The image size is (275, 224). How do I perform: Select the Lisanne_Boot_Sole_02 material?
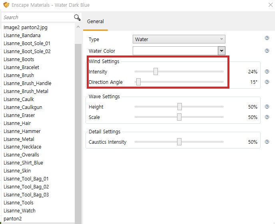[27, 52]
